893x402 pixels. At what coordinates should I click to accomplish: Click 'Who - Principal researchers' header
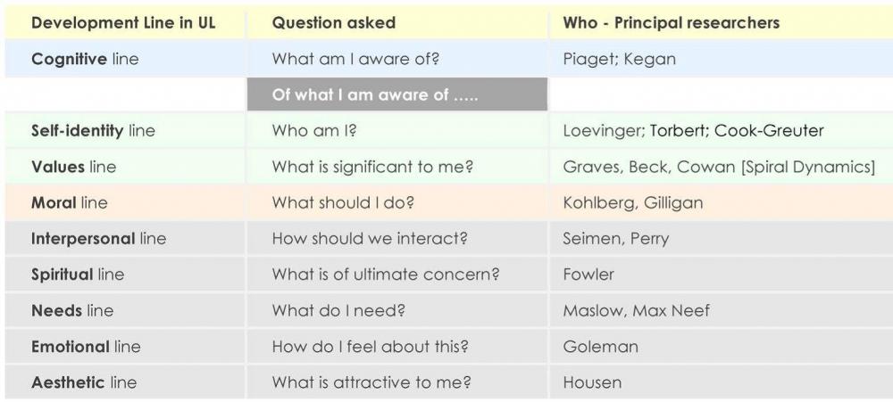click(x=671, y=23)
